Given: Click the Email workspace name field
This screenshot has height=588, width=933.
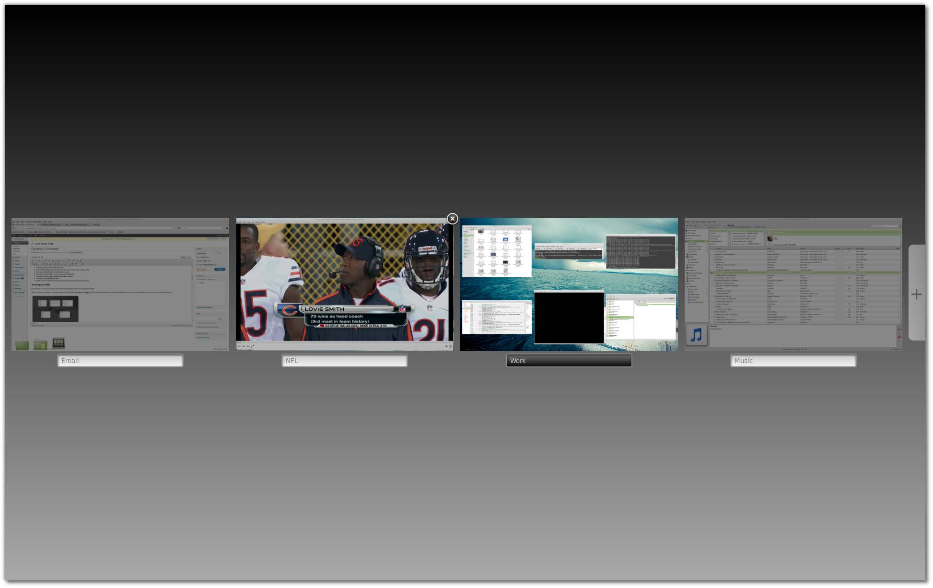Looking at the screenshot, I should click(x=120, y=361).
